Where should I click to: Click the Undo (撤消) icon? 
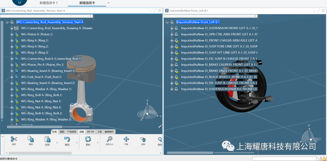[67, 139]
